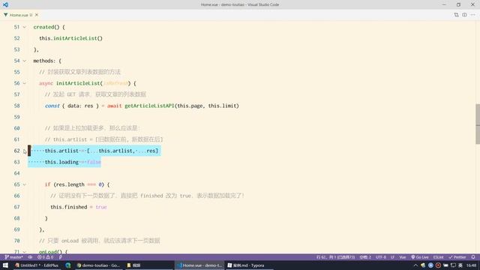Click line number 62 in the gutter
This screenshot has width=480, height=270.
coord(16,151)
